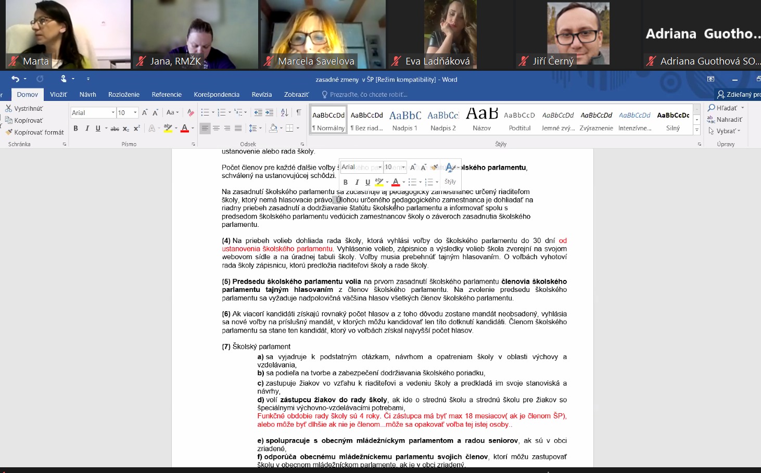Toggle subscript formatting

pyautogui.click(x=126, y=128)
